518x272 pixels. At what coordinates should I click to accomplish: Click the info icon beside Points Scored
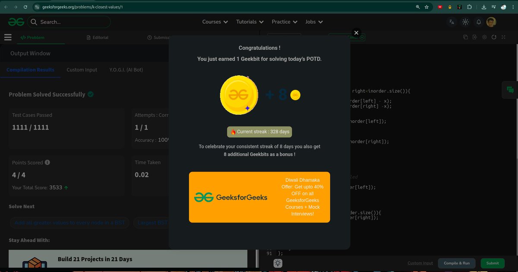pyautogui.click(x=47, y=162)
